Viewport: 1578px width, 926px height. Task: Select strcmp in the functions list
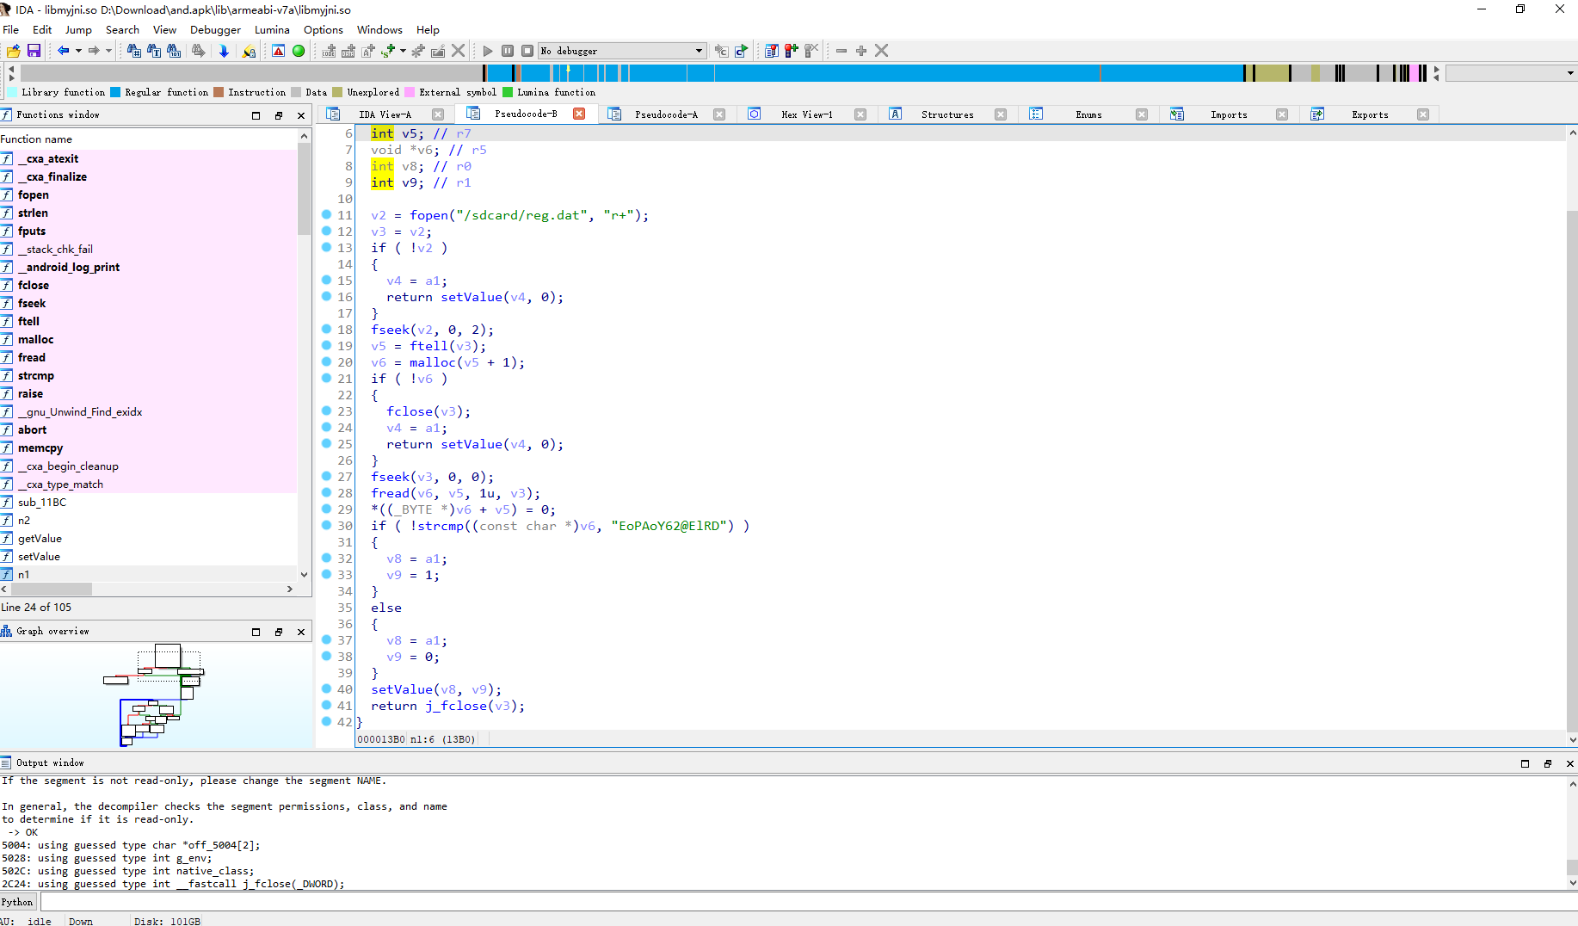click(x=36, y=376)
